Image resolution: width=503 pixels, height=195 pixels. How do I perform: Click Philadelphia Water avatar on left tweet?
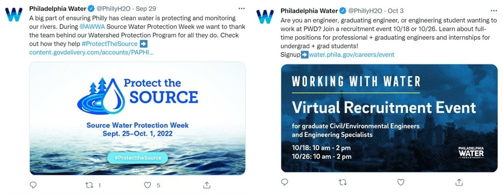tap(14, 14)
